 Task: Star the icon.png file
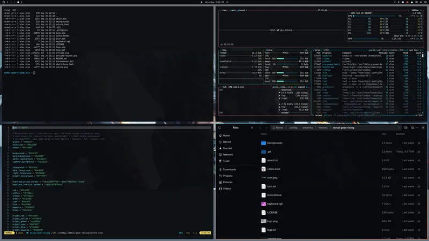point(419,178)
